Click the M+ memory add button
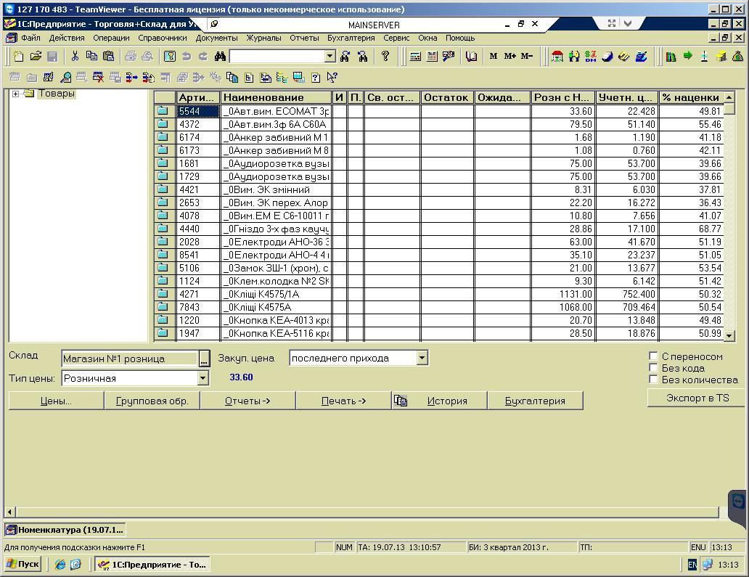The height and width of the screenshot is (577, 749). 509,57
